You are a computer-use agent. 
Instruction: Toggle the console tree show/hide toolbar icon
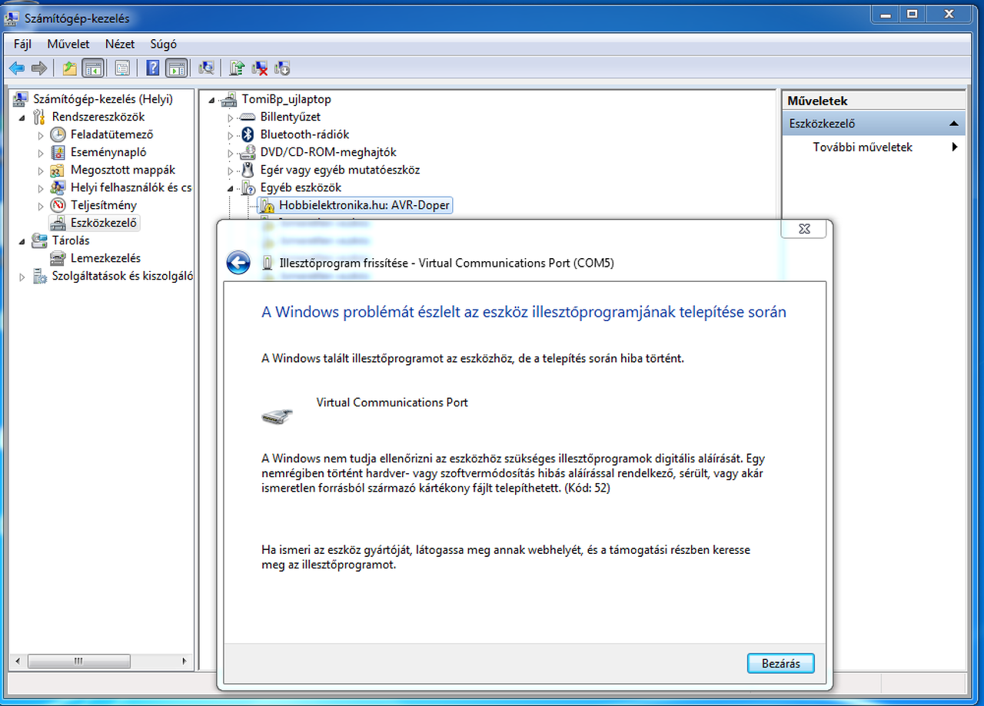[x=93, y=68]
